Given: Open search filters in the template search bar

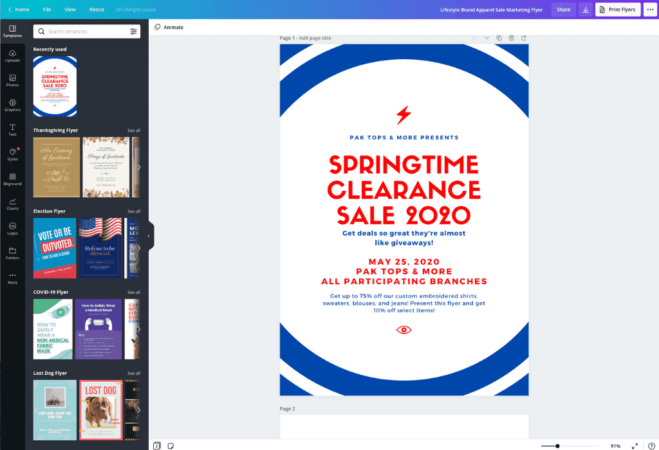Looking at the screenshot, I should click(134, 31).
